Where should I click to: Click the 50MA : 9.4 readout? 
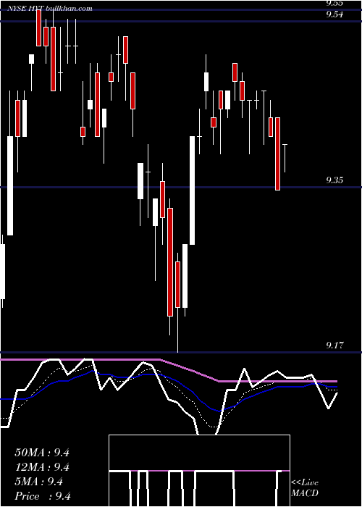click(x=42, y=453)
